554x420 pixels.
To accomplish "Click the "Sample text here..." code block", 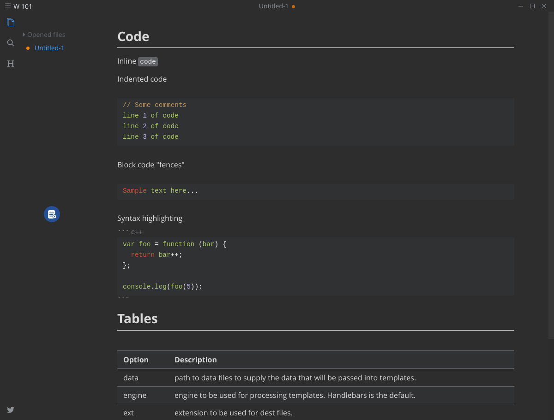I will tap(316, 191).
